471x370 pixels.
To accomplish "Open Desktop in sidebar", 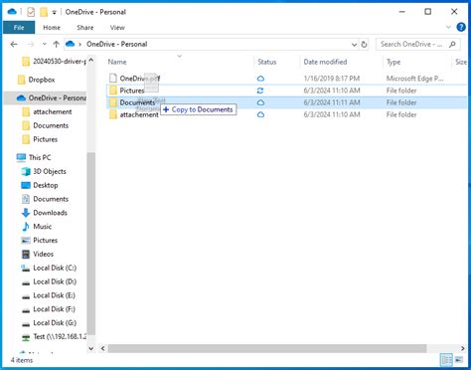I will [40, 185].
